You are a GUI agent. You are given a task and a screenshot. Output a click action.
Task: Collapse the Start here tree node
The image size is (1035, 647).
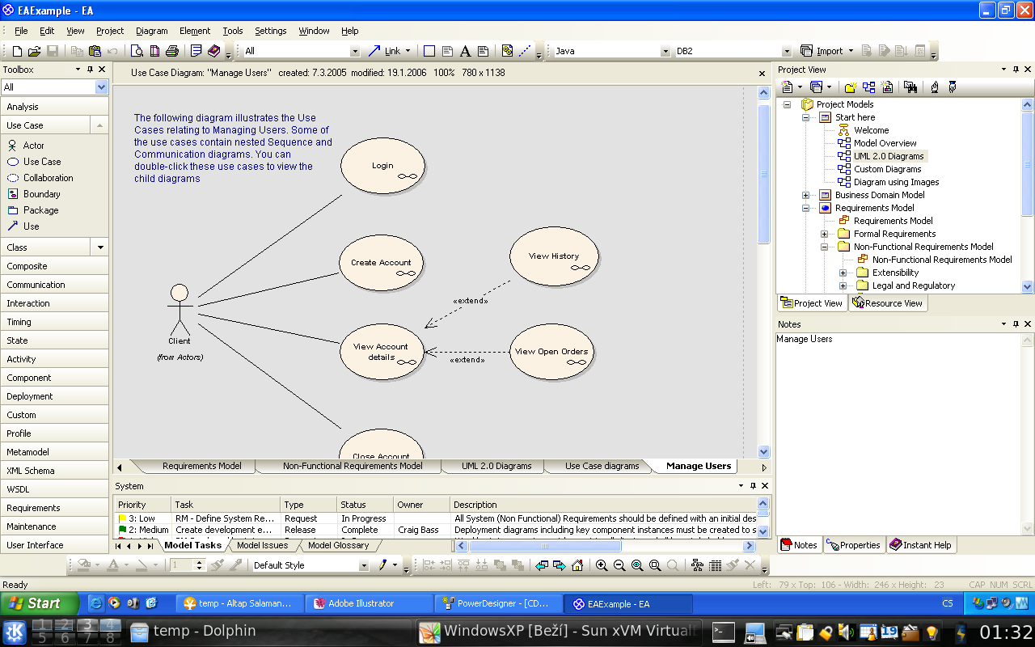tap(806, 117)
